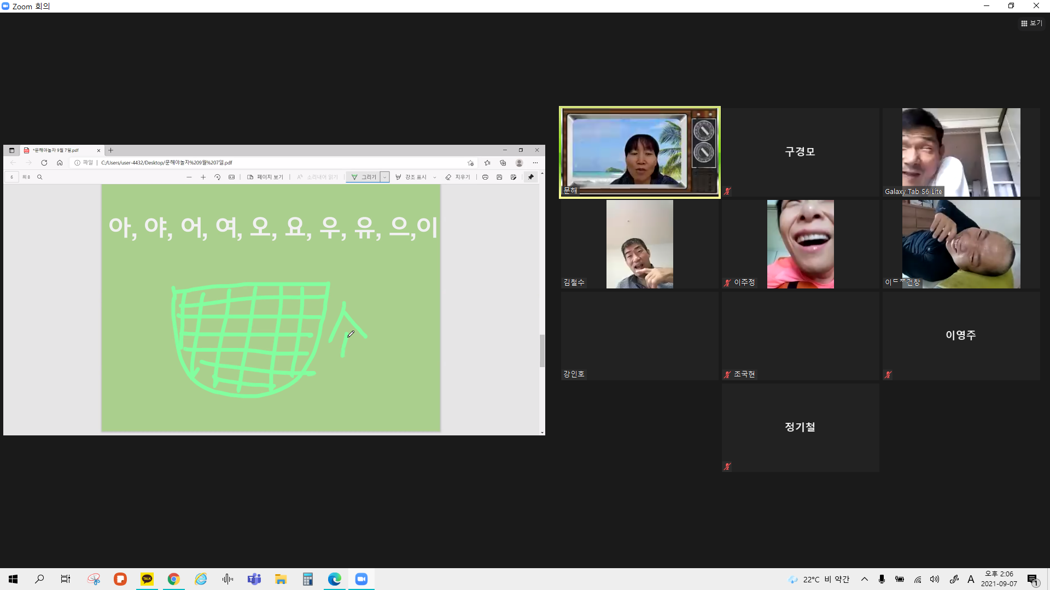Zoom in the PDF with the plus icon
This screenshot has height=590, width=1050.
click(203, 177)
